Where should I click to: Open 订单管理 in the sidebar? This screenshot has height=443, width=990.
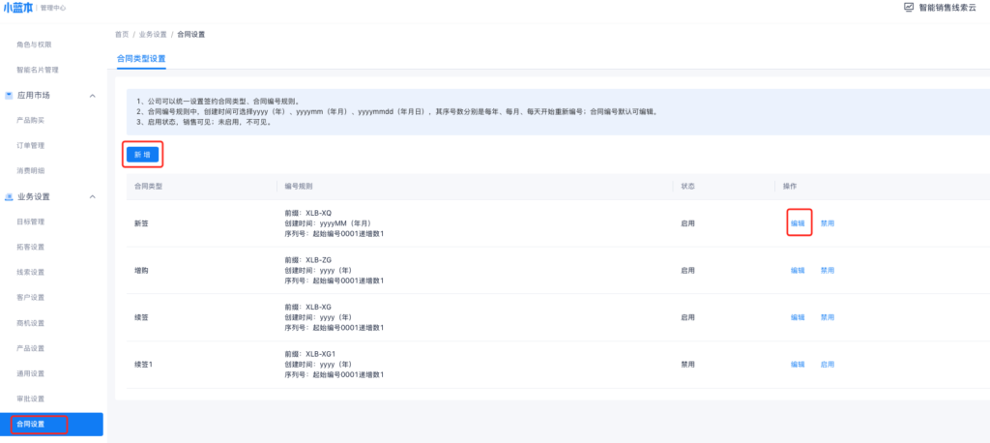point(31,145)
